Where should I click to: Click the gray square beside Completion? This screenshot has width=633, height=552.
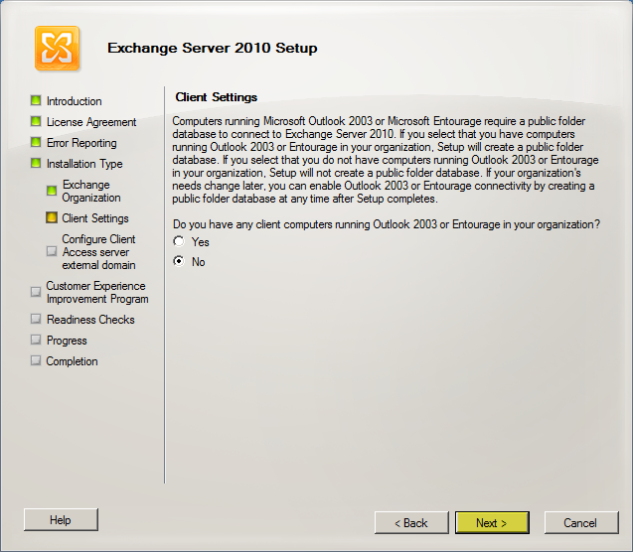tap(36, 360)
